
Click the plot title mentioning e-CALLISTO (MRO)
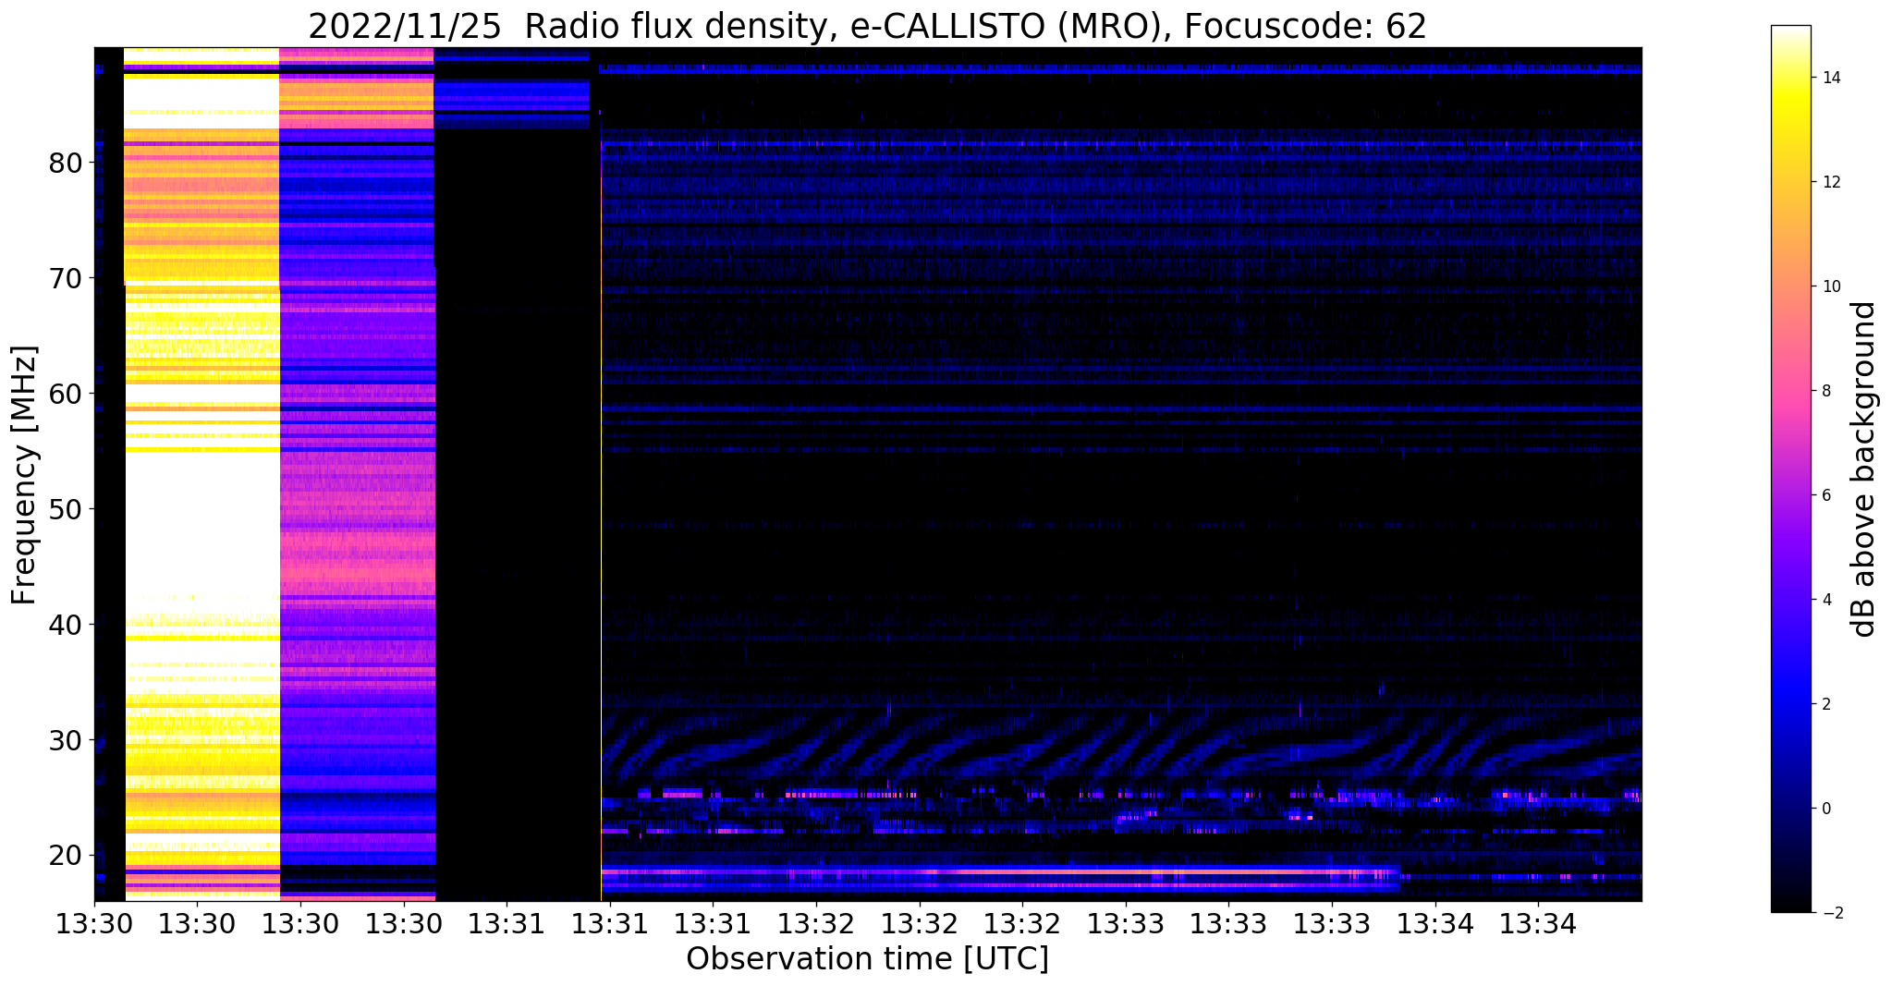tap(867, 26)
